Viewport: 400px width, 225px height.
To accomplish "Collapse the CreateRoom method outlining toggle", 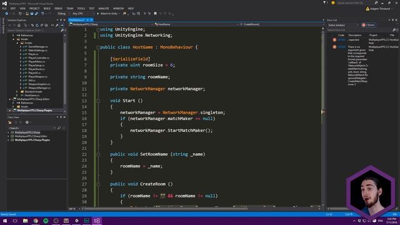I will [98, 184].
